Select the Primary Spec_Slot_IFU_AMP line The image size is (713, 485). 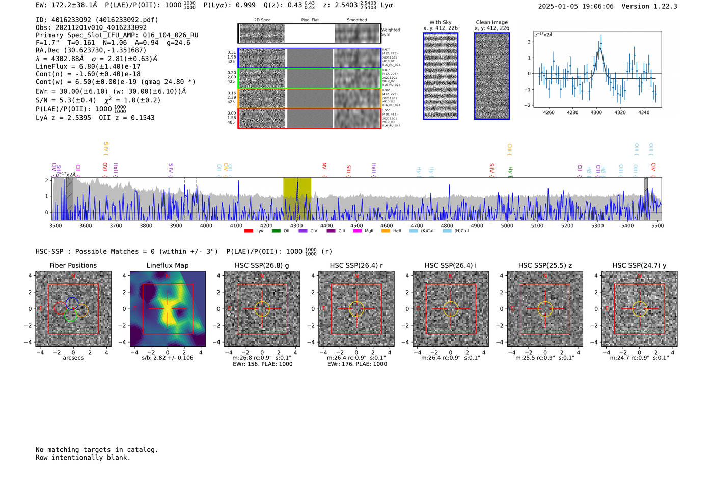pos(117,35)
